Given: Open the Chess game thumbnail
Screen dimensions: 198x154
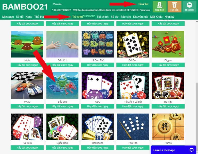Looking at the screenshot, I should pyautogui.click(x=168, y=127).
